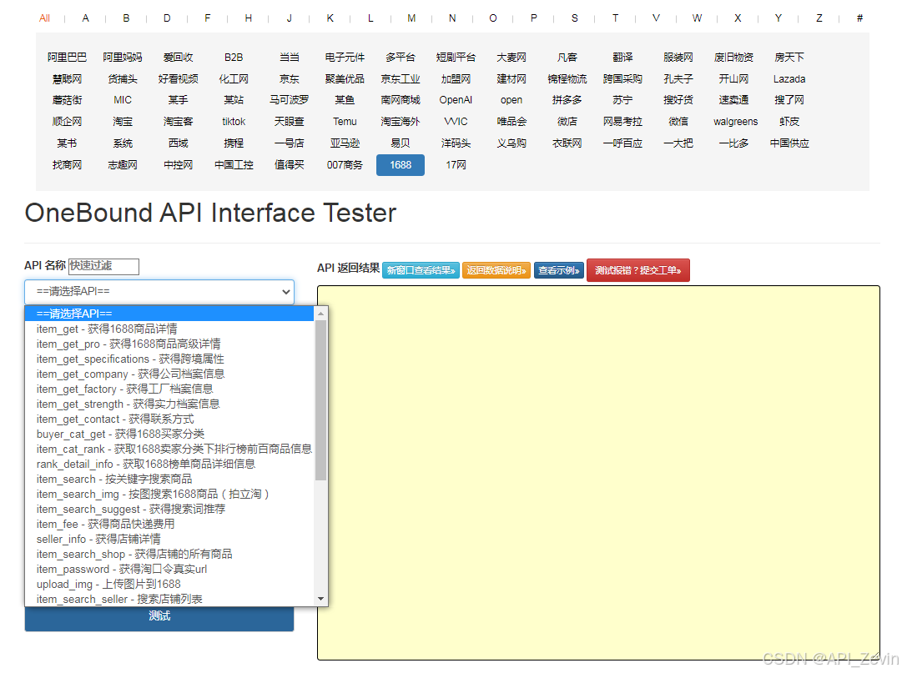Screen dimensions: 902x673
Task: Choose item_get - 获得1688商品详情 option
Action: (x=169, y=329)
